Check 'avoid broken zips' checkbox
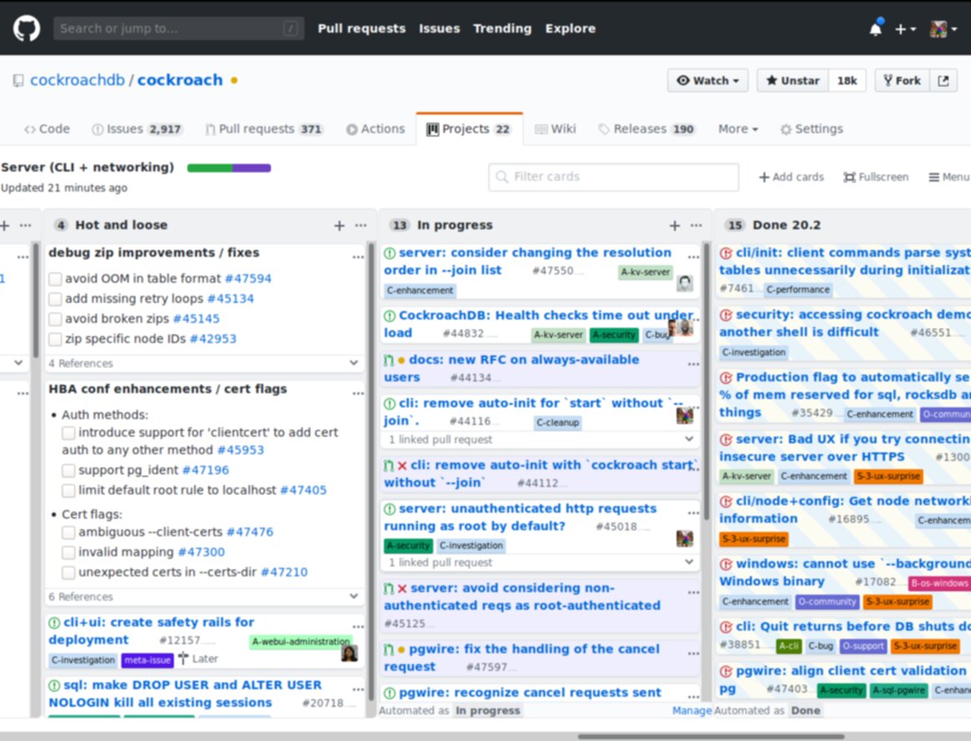971x741 pixels. click(x=55, y=319)
